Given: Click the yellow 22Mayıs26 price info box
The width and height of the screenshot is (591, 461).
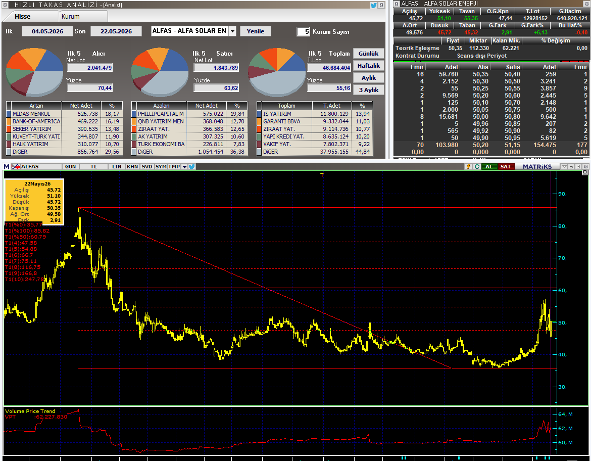Looking at the screenshot, I should (x=34, y=202).
